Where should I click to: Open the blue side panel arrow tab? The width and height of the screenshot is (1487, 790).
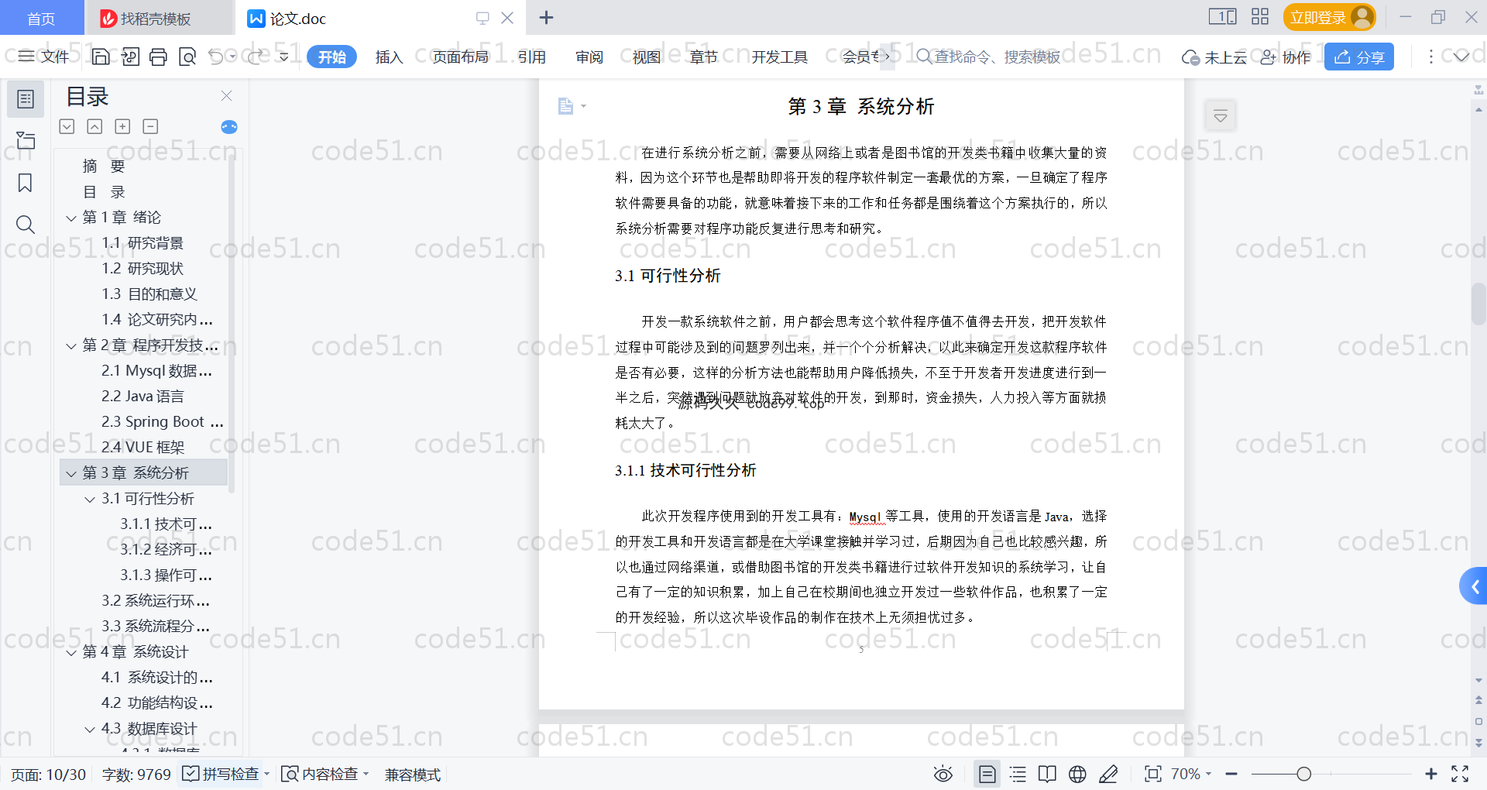click(x=1474, y=586)
